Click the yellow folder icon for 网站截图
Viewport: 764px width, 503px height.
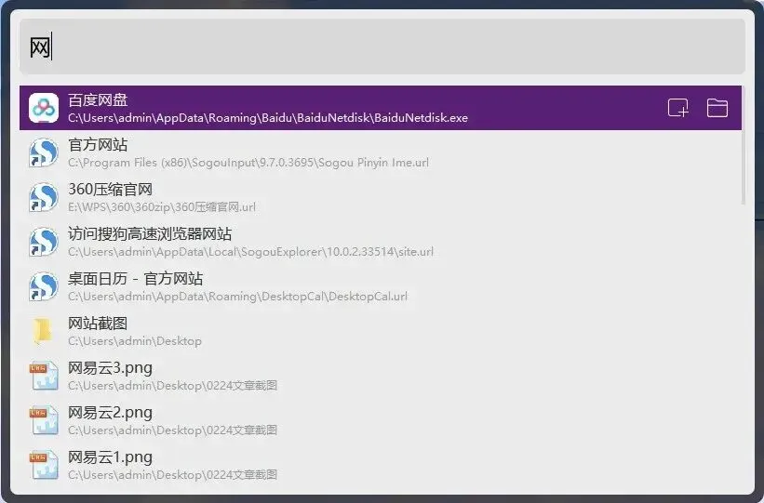[x=43, y=331]
